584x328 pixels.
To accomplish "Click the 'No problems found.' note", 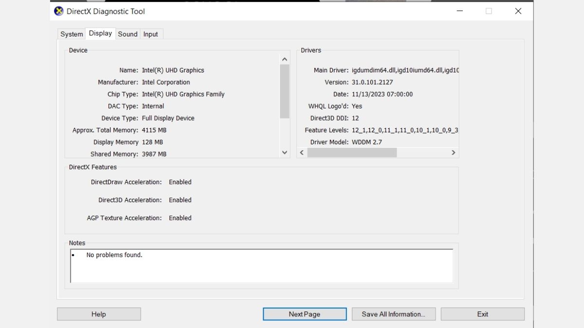I will click(114, 255).
